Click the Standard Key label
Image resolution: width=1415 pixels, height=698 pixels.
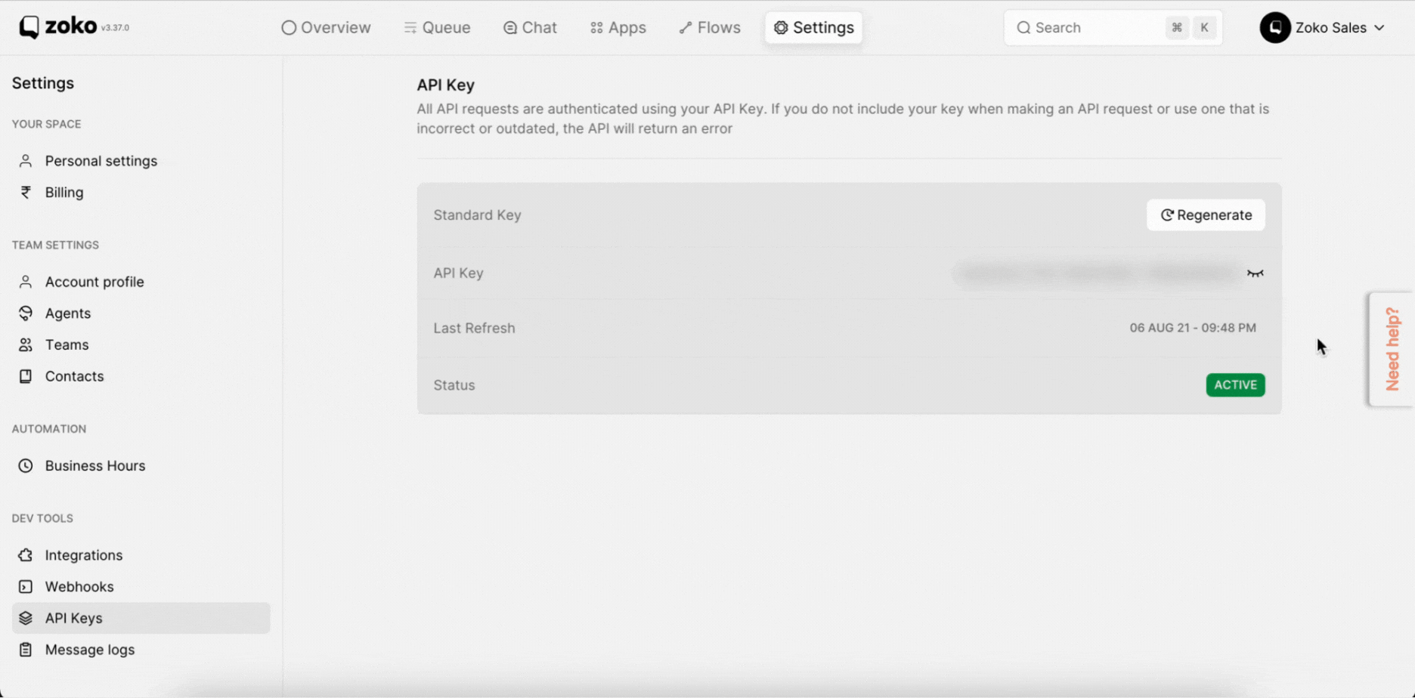click(x=477, y=215)
